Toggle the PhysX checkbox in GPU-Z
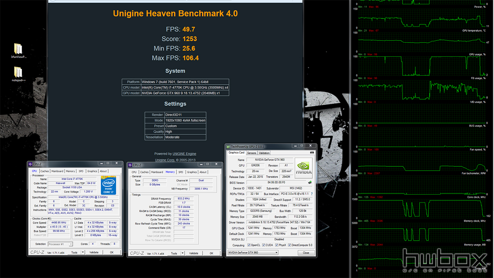 click(276, 245)
